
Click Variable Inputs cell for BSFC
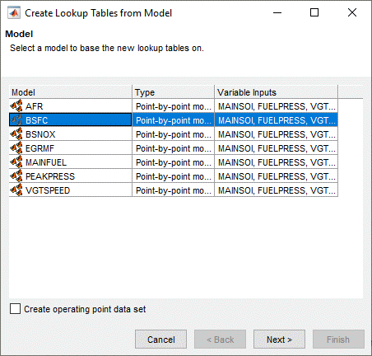pos(276,120)
